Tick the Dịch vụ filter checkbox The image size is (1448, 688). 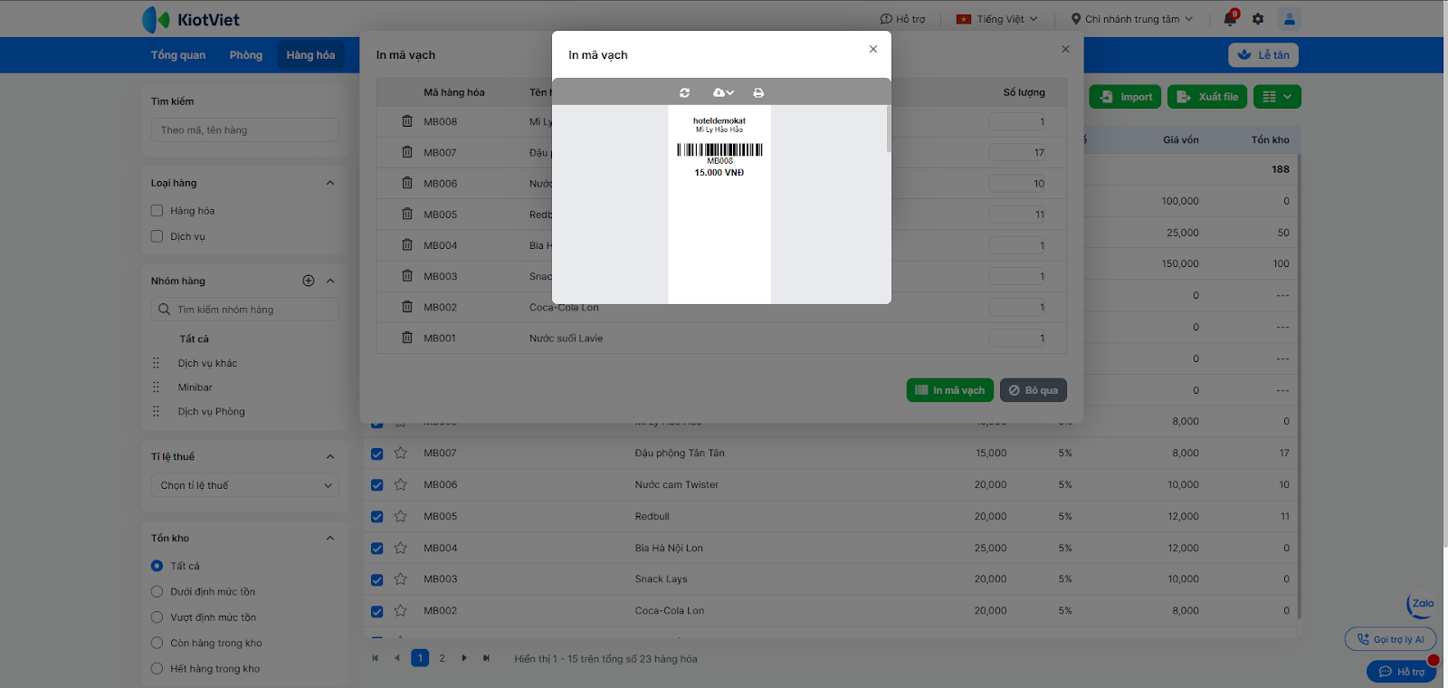click(157, 236)
